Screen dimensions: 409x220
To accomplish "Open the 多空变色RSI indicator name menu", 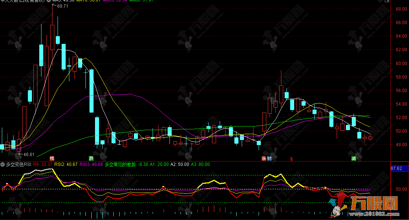I will pos(18,165).
